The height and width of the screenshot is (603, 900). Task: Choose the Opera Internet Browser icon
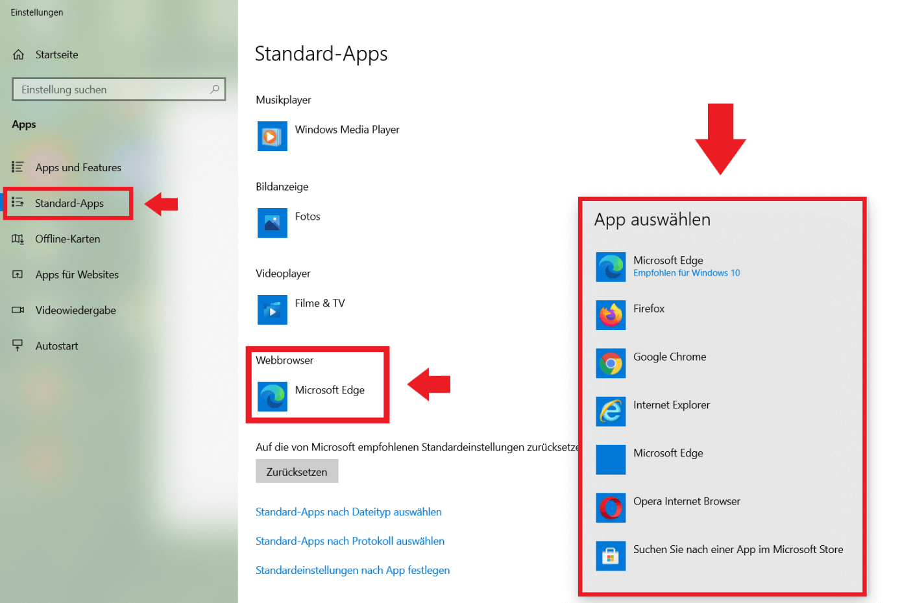[611, 508]
